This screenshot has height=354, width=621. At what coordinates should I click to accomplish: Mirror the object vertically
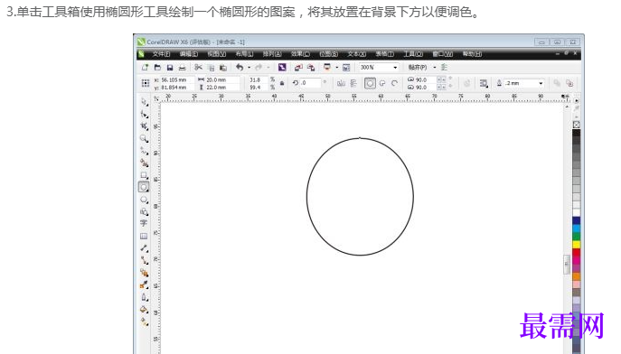(353, 83)
